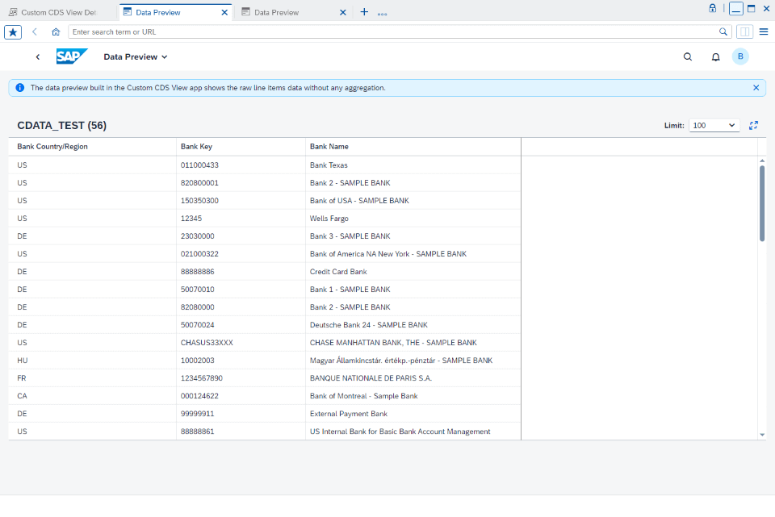Click the padlock security icon
The height and width of the screenshot is (517, 775).
[x=711, y=8]
